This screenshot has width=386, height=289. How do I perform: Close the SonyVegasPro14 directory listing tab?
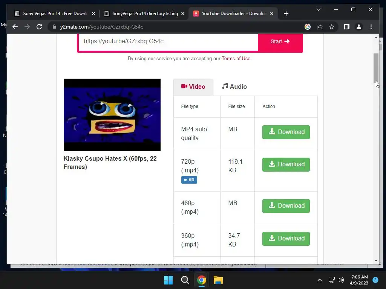[x=183, y=14]
